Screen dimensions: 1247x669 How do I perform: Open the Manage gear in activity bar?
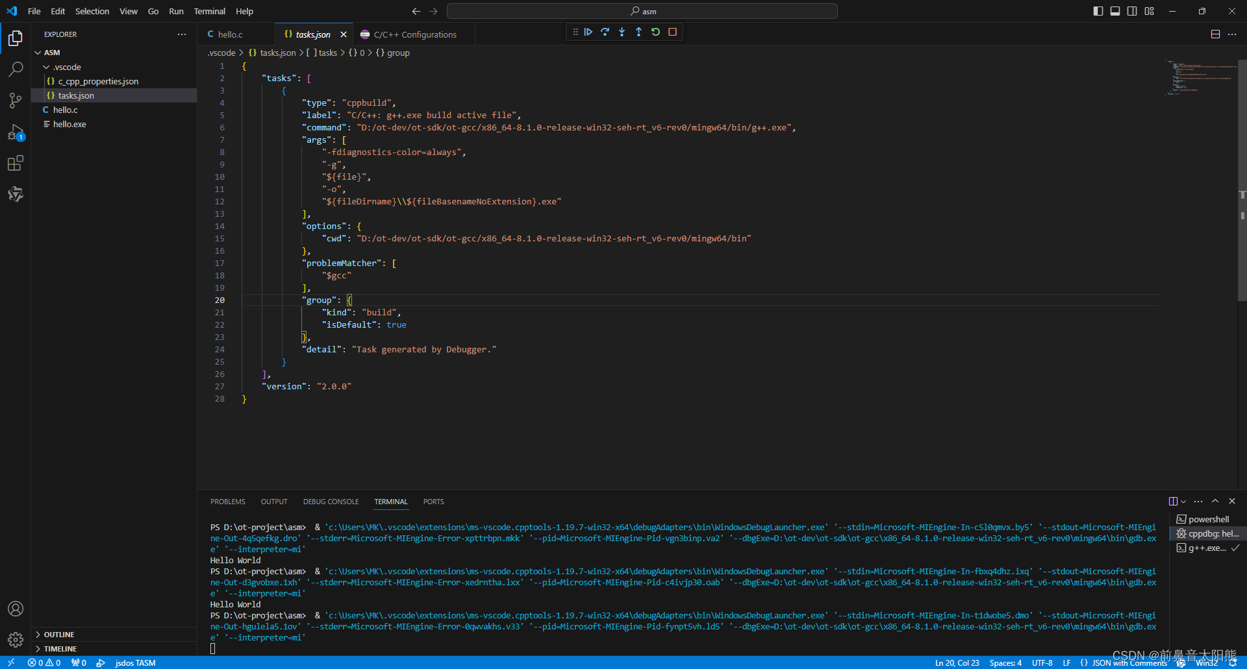[16, 640]
